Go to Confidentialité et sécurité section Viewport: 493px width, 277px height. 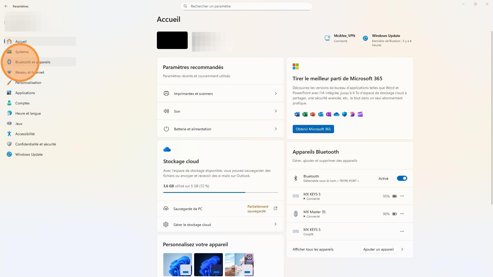pos(35,144)
